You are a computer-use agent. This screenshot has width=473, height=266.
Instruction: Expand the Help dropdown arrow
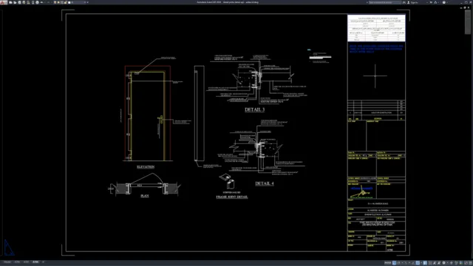click(447, 2)
